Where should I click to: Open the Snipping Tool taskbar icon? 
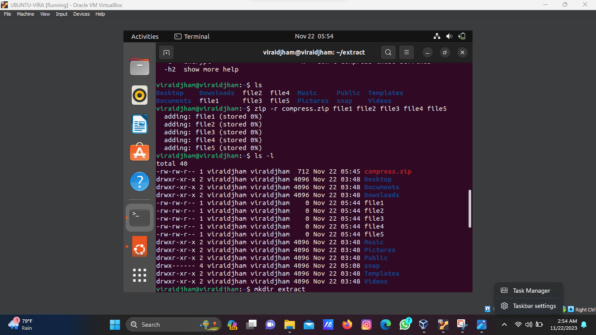point(462,325)
